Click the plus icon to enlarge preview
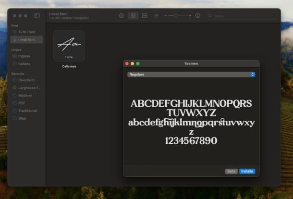The image size is (293, 199). pos(190,16)
